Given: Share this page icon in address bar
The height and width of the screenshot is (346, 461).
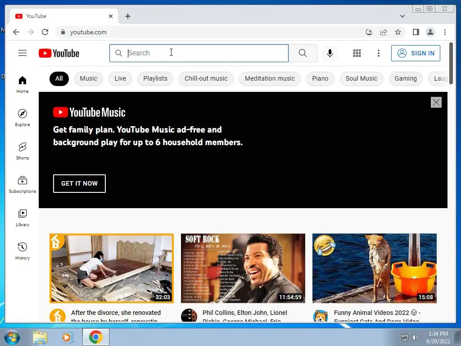Looking at the screenshot, I should pyautogui.click(x=384, y=32).
